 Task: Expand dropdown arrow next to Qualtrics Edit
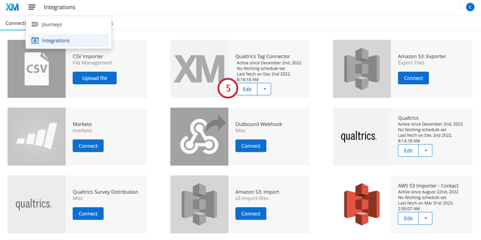(426, 151)
